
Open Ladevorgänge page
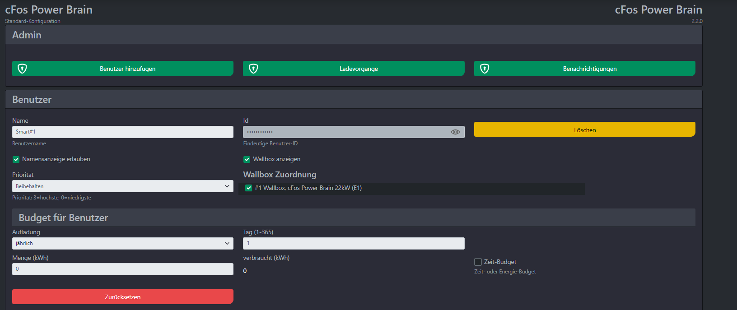tap(354, 69)
